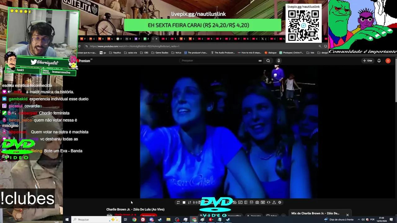Open the gu bookmark
This screenshot has height=223, width=397.
coord(103,53)
